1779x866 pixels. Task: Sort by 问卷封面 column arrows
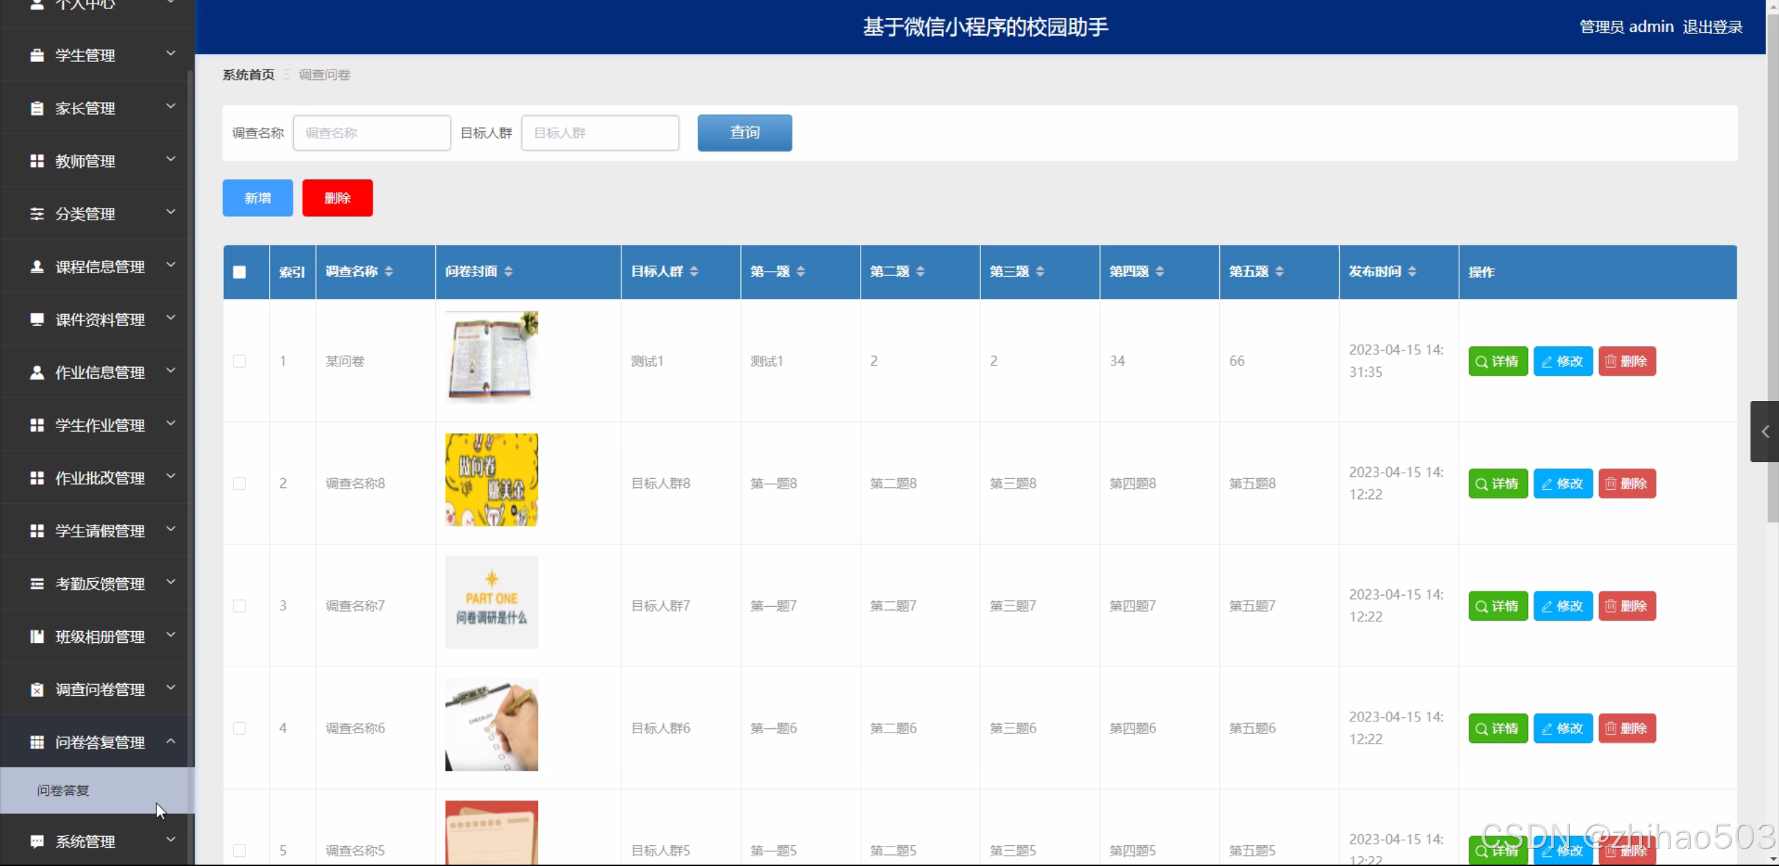coord(508,271)
